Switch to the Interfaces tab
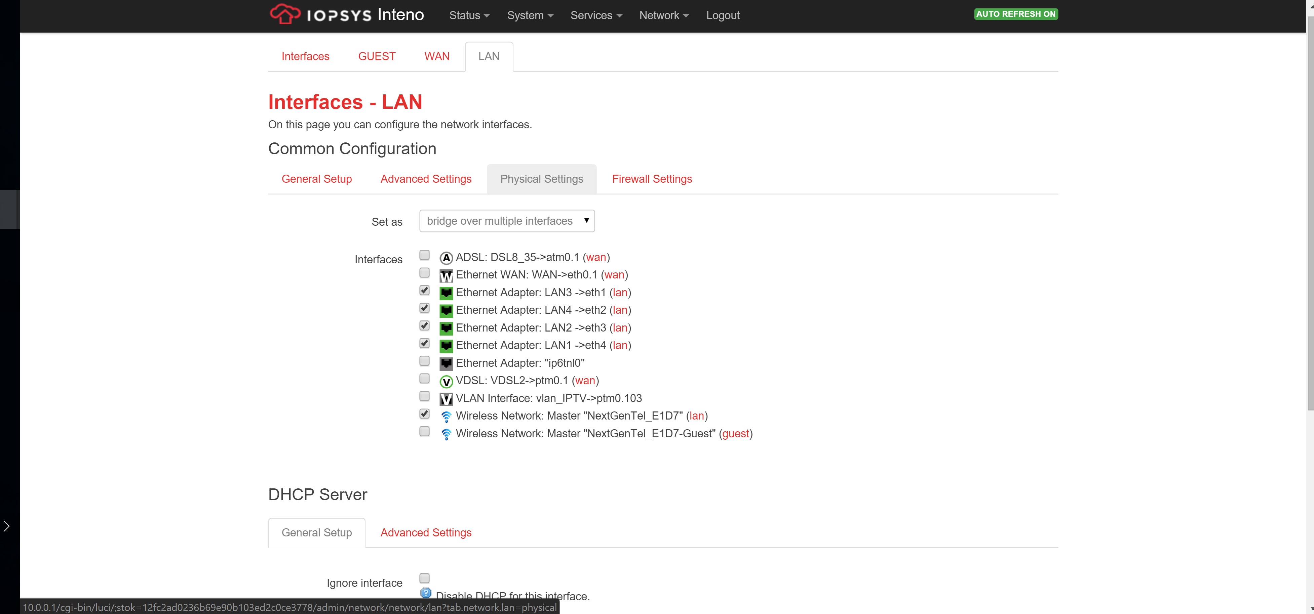1314x614 pixels. (x=305, y=56)
